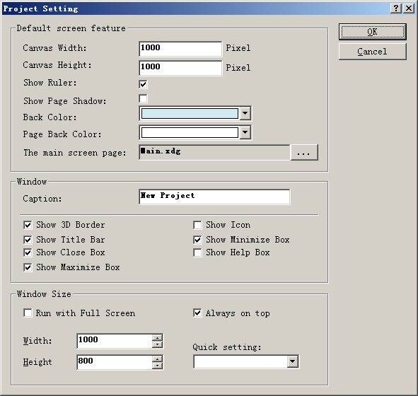Click the Canvas Height input field
418x396 pixels.
coord(180,68)
